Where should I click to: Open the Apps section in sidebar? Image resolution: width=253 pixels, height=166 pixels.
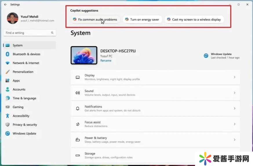coord(16,81)
